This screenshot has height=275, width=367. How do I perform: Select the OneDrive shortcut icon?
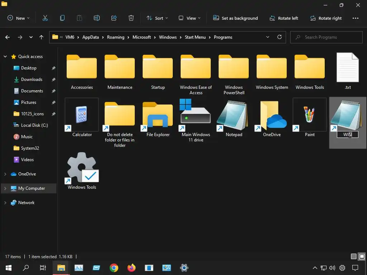(272, 118)
